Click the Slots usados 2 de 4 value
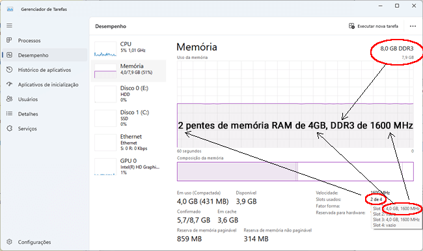Screen dimensions: 423x251 pyautogui.click(x=376, y=199)
